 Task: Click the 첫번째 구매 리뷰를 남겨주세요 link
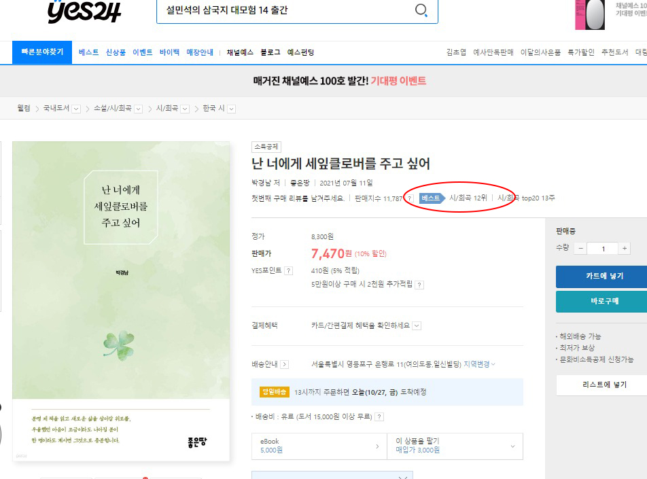[x=298, y=198]
